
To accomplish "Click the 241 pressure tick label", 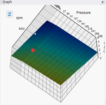I will click(94, 31).
